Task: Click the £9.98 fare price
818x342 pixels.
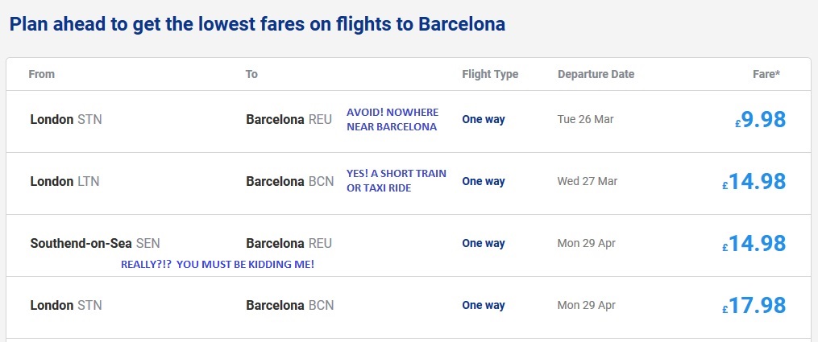Action: [x=760, y=120]
